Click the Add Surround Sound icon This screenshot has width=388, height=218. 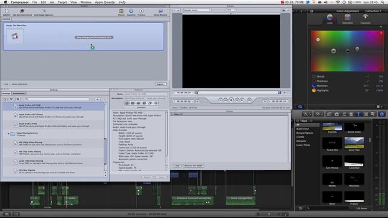pyautogui.click(x=22, y=11)
